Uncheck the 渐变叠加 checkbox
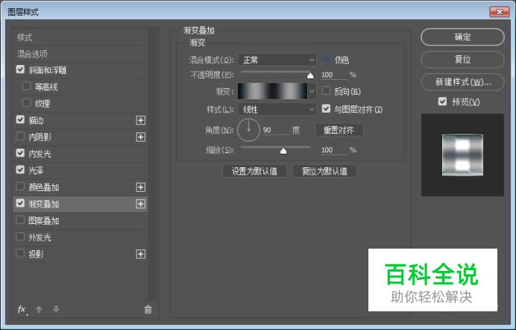This screenshot has height=330, width=516. pos(20,203)
